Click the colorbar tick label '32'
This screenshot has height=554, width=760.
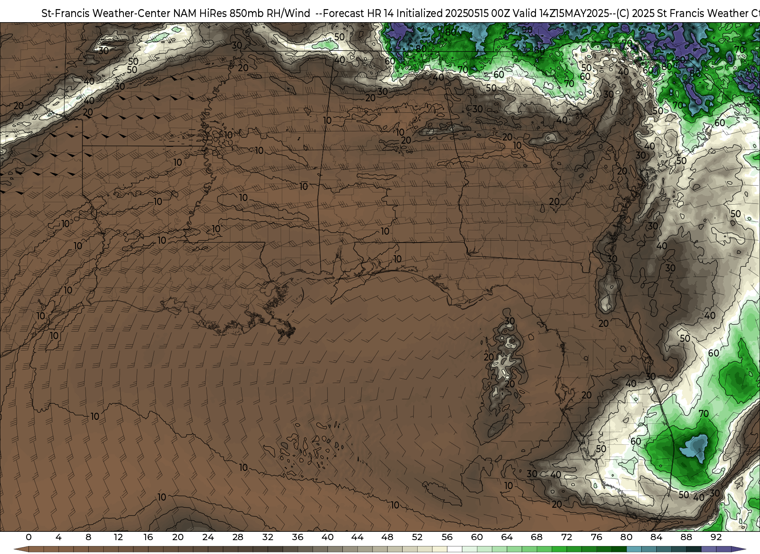pyautogui.click(x=268, y=537)
